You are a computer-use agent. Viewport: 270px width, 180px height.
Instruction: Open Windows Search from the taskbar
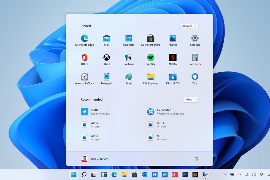[83, 174]
